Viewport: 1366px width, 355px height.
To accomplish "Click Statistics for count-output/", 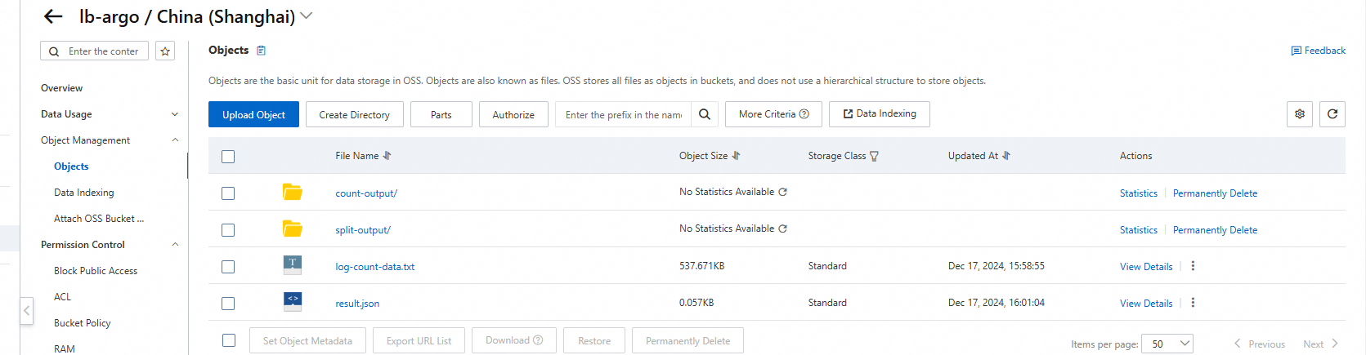I will pyautogui.click(x=1139, y=193).
